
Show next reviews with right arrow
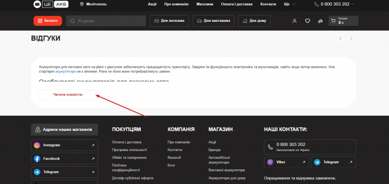tap(352, 39)
